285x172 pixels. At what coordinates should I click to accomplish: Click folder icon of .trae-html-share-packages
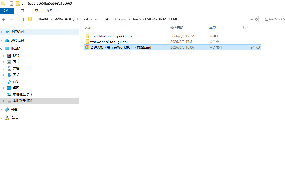coord(87,36)
